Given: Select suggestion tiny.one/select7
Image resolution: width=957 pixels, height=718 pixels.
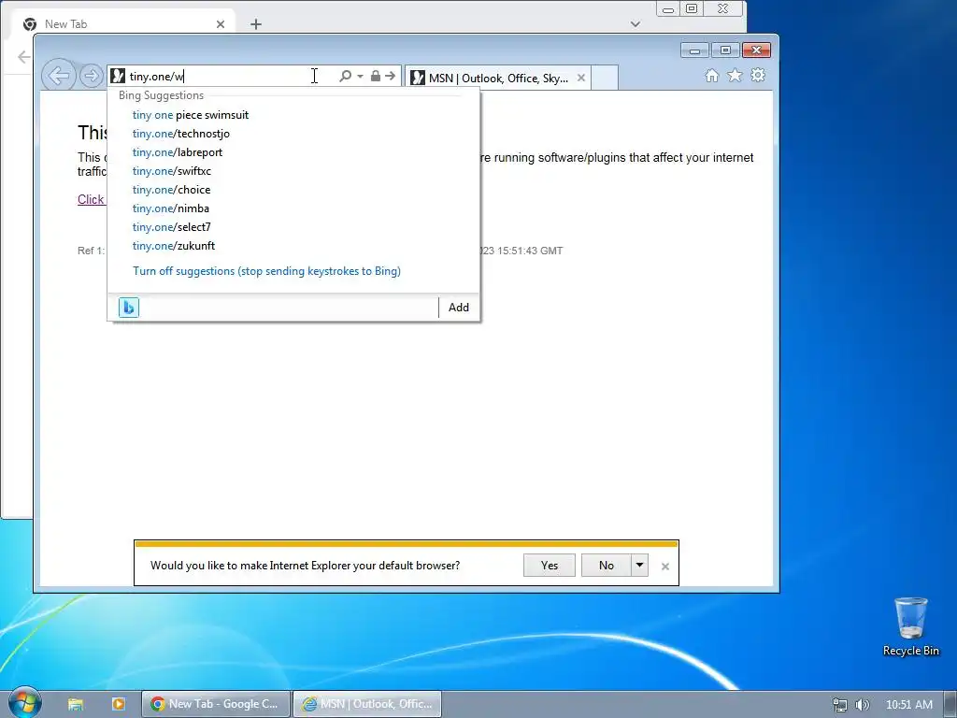Looking at the screenshot, I should click(172, 227).
